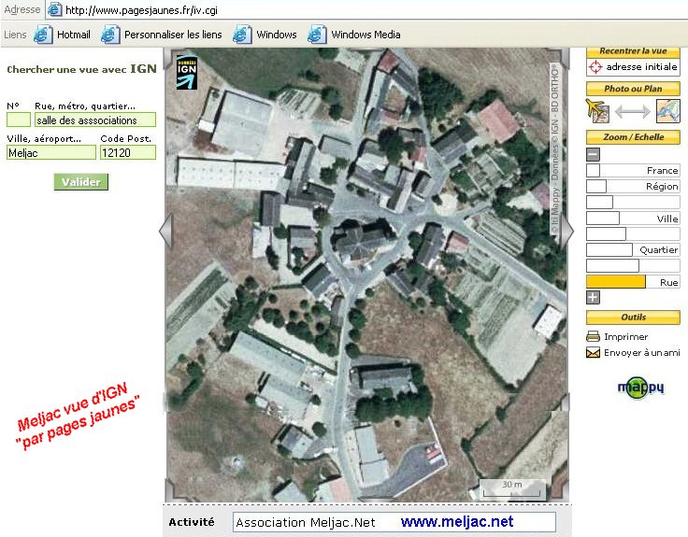Image resolution: width=688 pixels, height=537 pixels.
Task: Open the Windows Media favorites link
Action: 365,35
